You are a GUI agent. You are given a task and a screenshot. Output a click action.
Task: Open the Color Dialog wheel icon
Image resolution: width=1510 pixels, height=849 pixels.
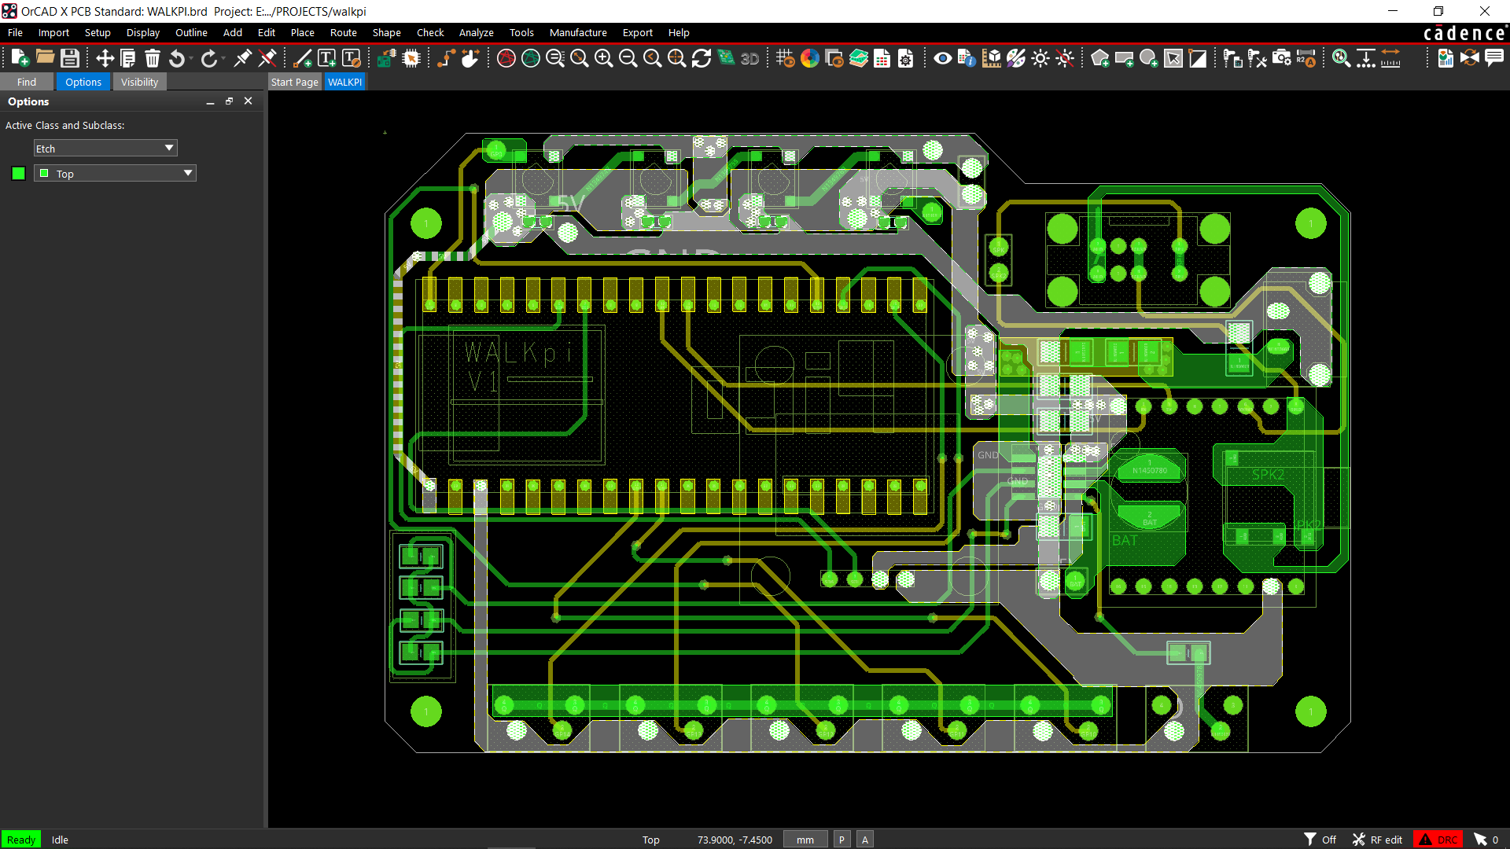[810, 58]
